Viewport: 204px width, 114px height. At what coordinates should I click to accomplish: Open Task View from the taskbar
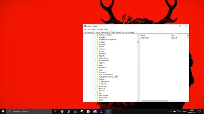(x=55, y=111)
